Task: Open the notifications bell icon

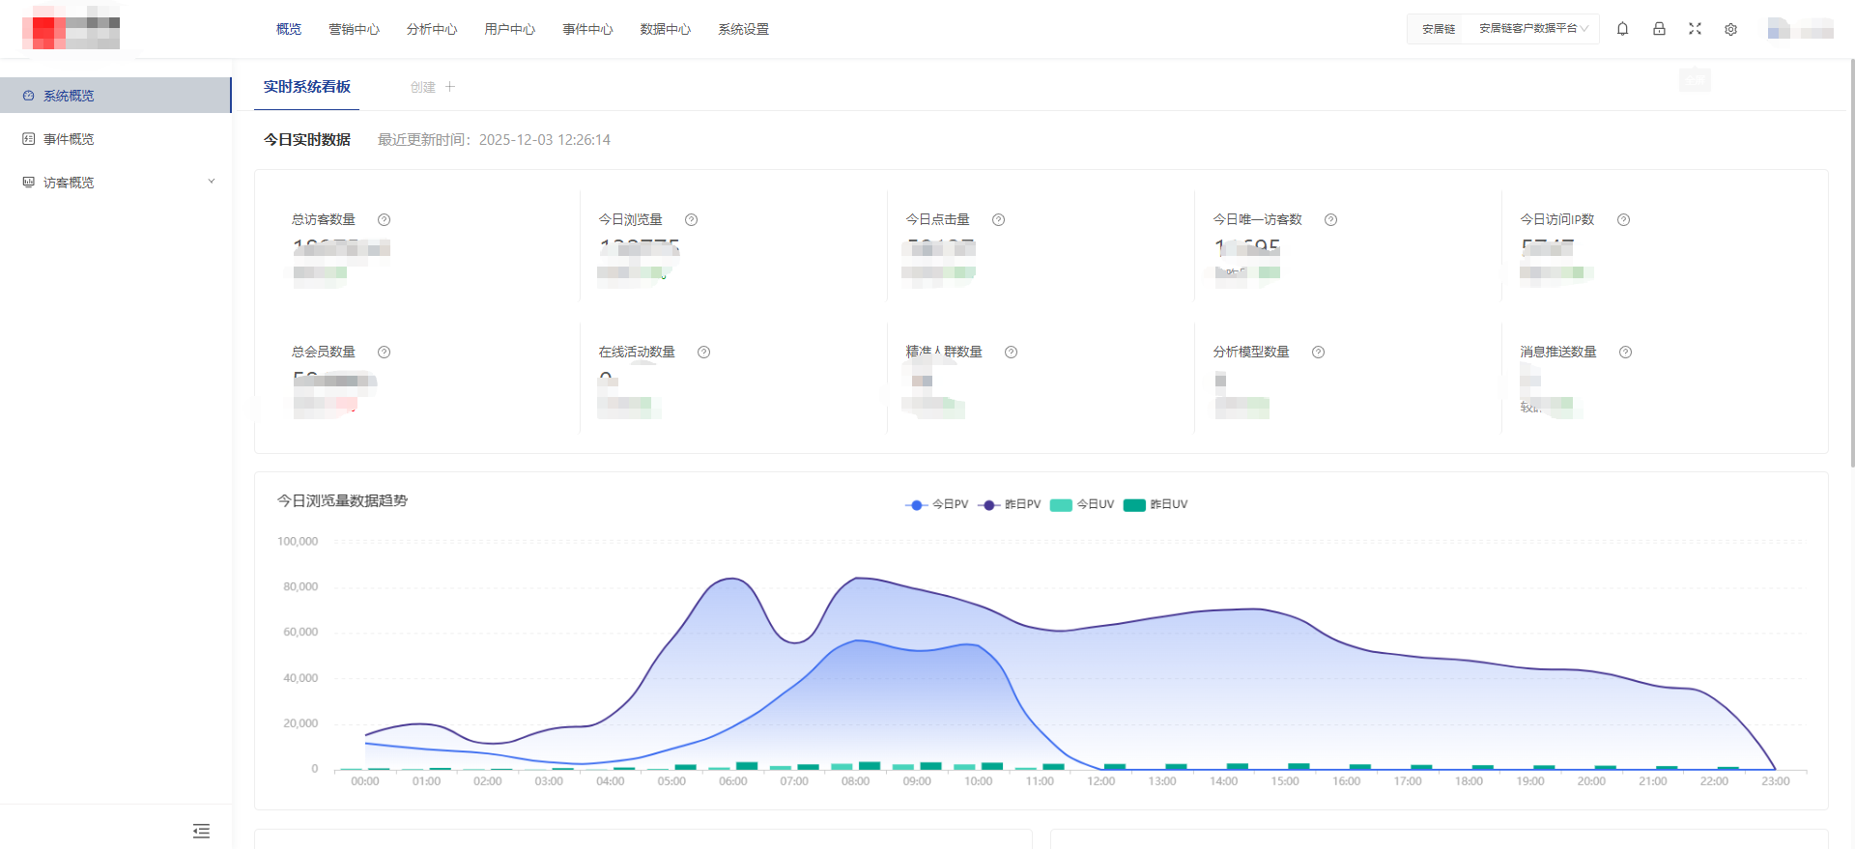Action: coord(1623,29)
